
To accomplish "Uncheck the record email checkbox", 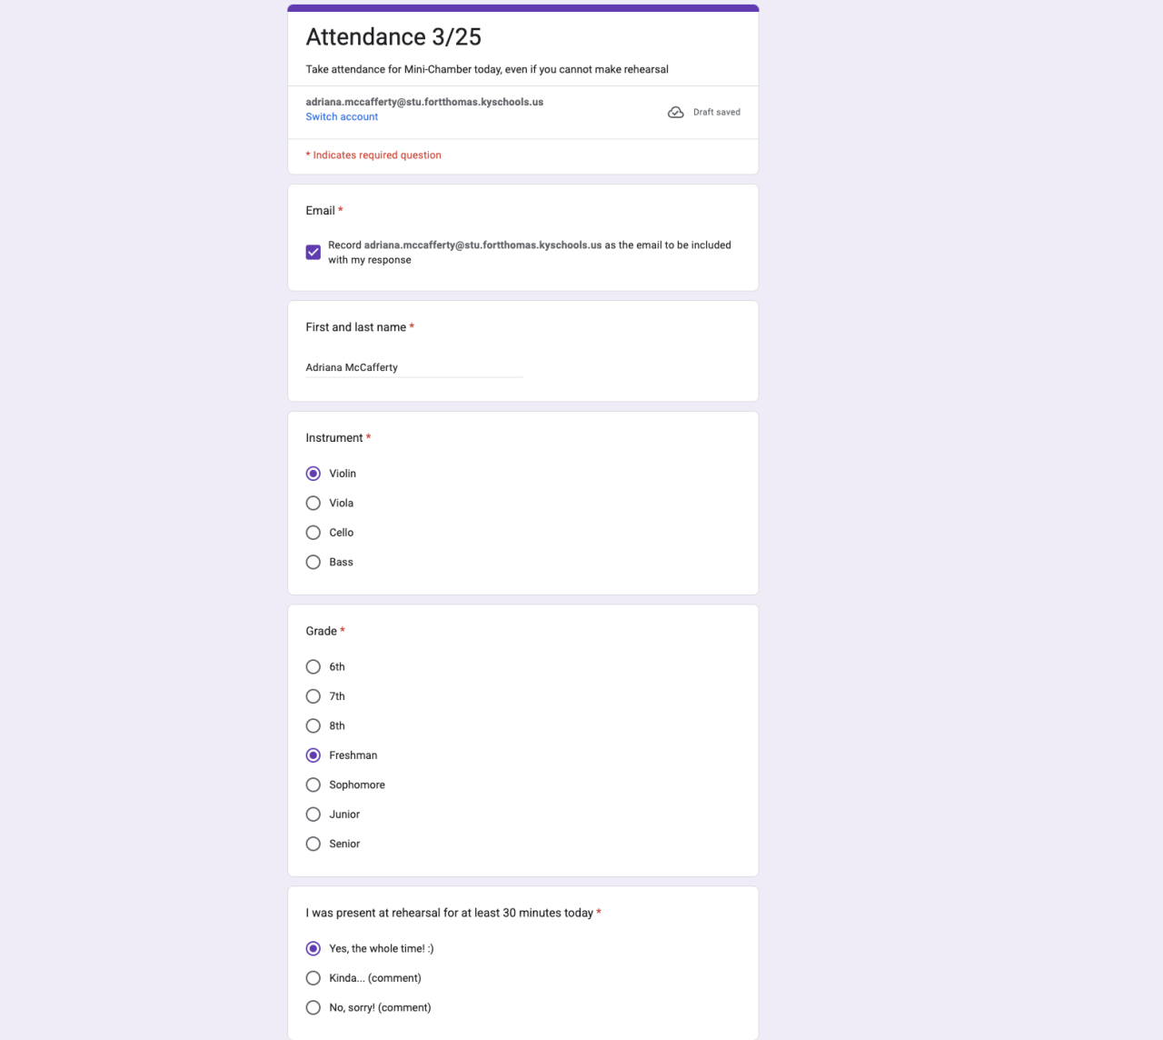I will (x=313, y=252).
